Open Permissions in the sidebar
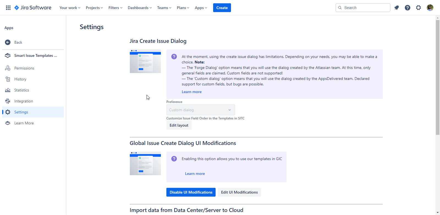 tap(24, 68)
